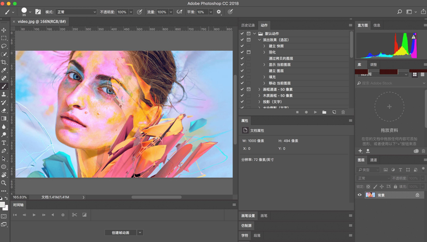Viewport: 427px width, 242px height.
Task: Hide the 背景 layer using eye icon
Action: click(x=360, y=195)
